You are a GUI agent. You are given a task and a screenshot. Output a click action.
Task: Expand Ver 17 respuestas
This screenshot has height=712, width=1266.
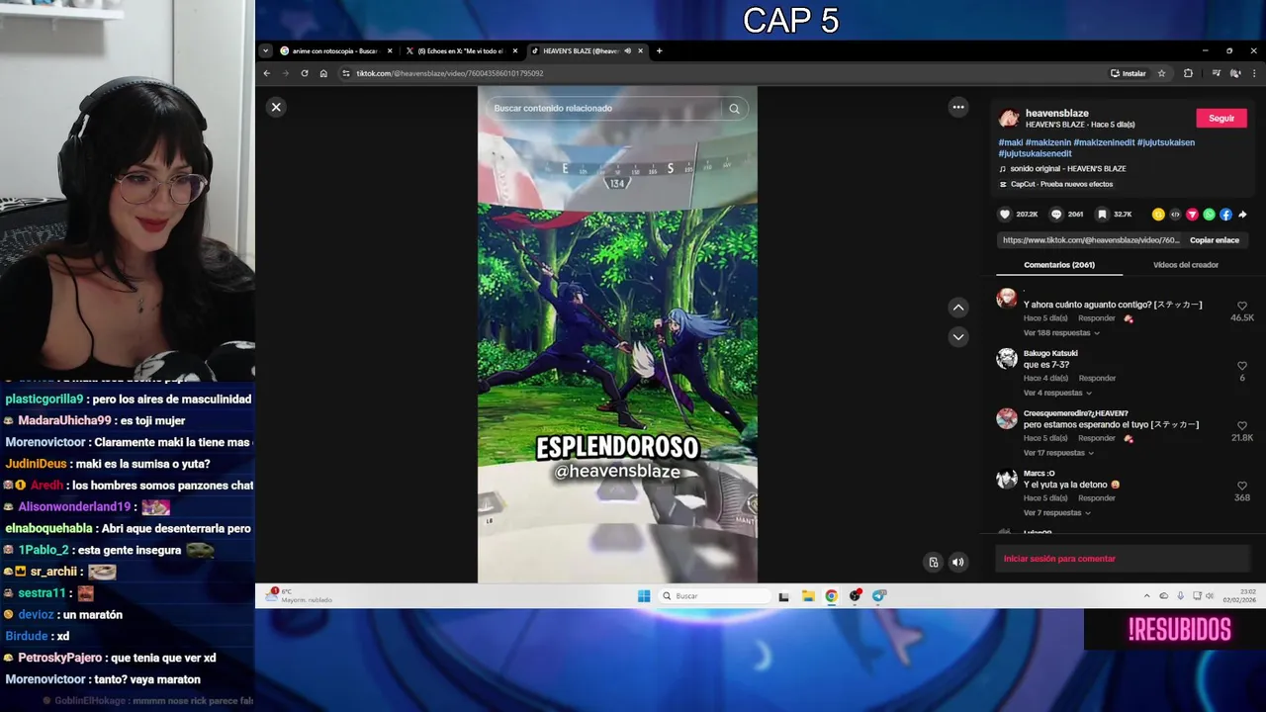(x=1058, y=453)
